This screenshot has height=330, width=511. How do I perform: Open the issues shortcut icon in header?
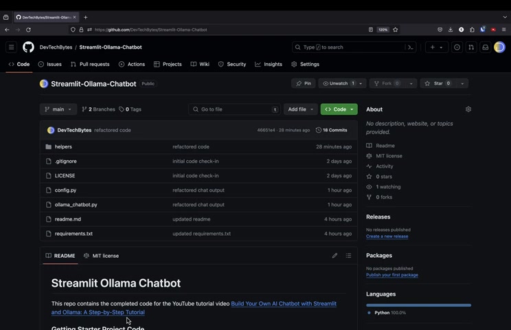457,47
